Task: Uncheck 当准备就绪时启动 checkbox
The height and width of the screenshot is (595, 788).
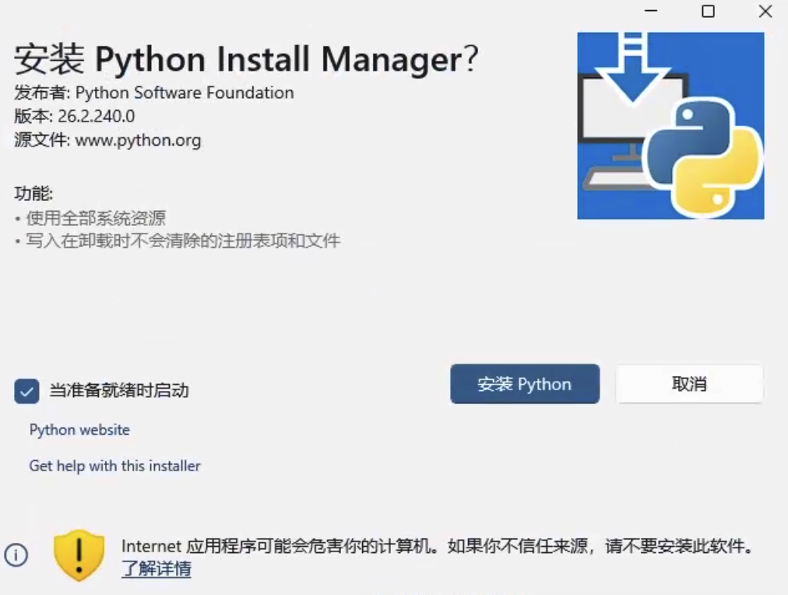Action: pyautogui.click(x=26, y=391)
